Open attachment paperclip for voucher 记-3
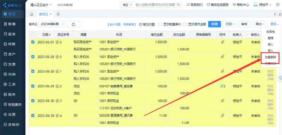 (222, 101)
